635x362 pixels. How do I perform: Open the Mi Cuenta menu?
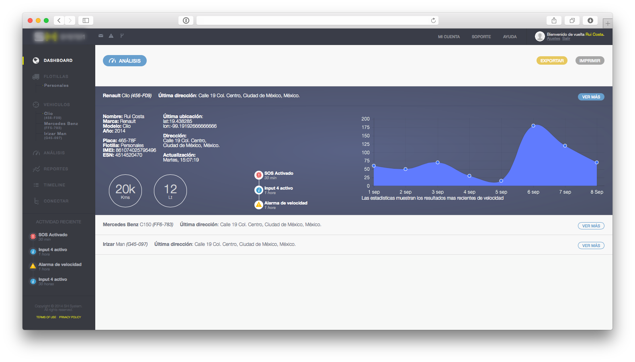(x=449, y=37)
